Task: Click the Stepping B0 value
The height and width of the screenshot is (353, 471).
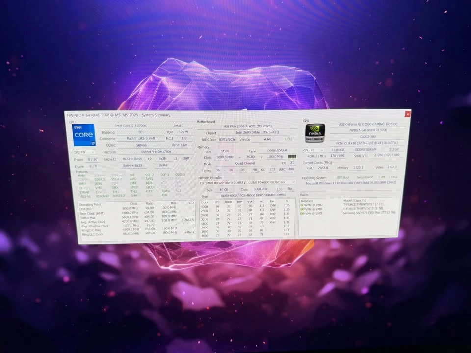Action: (140, 132)
